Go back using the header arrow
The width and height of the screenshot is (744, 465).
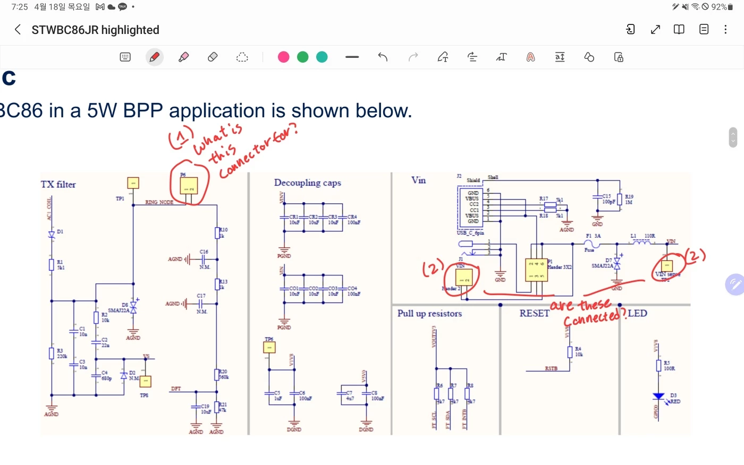pyautogui.click(x=18, y=30)
